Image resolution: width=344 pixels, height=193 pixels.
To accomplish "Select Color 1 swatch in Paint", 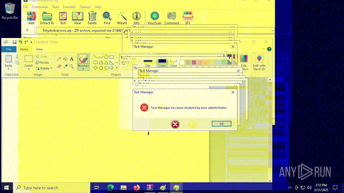I will click(162, 62).
